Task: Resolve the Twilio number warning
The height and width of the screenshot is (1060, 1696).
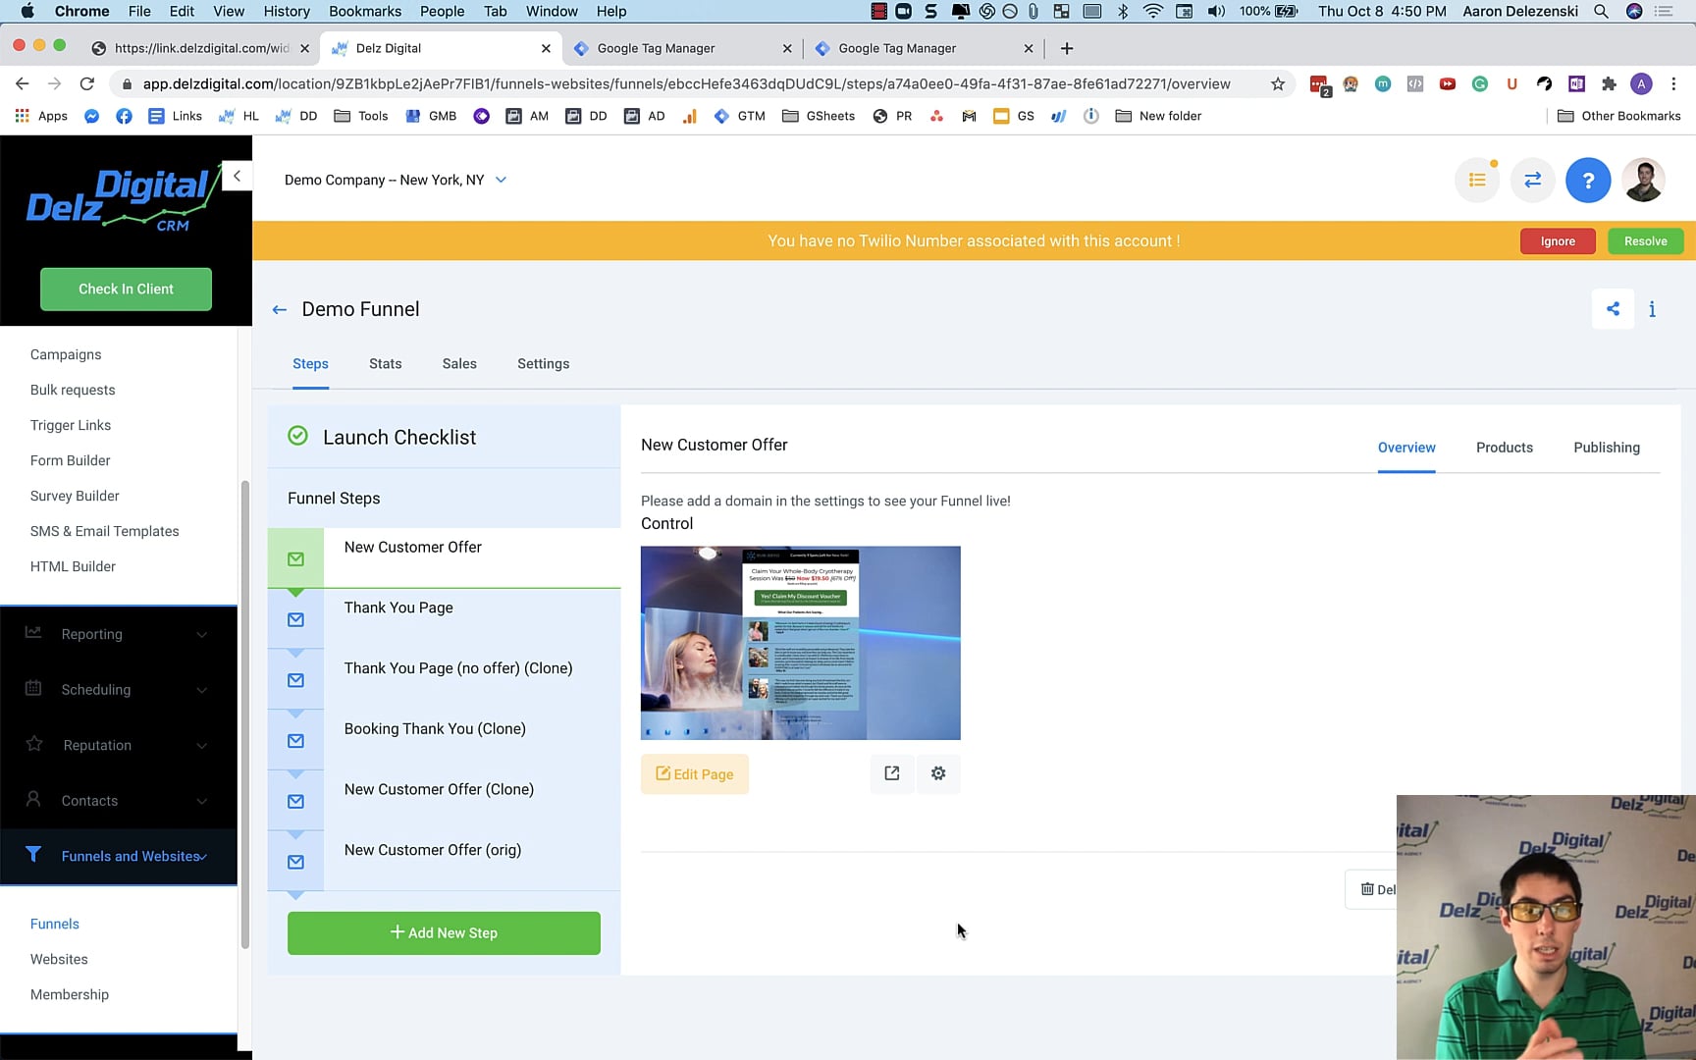Action: 1645,240
